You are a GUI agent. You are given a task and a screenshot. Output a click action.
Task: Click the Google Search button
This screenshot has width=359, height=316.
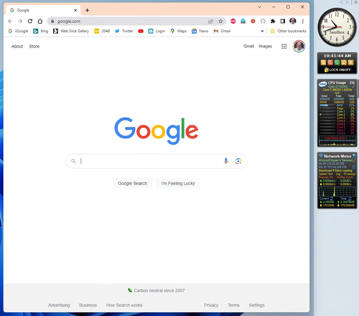click(132, 184)
